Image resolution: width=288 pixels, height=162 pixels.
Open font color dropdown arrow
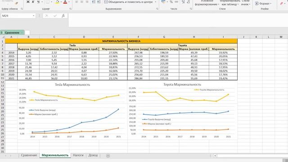tap(69, 2)
